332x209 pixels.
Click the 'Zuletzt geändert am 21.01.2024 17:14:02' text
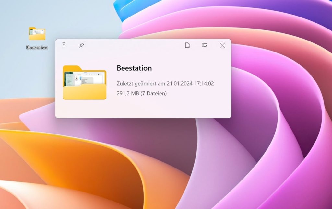click(165, 83)
